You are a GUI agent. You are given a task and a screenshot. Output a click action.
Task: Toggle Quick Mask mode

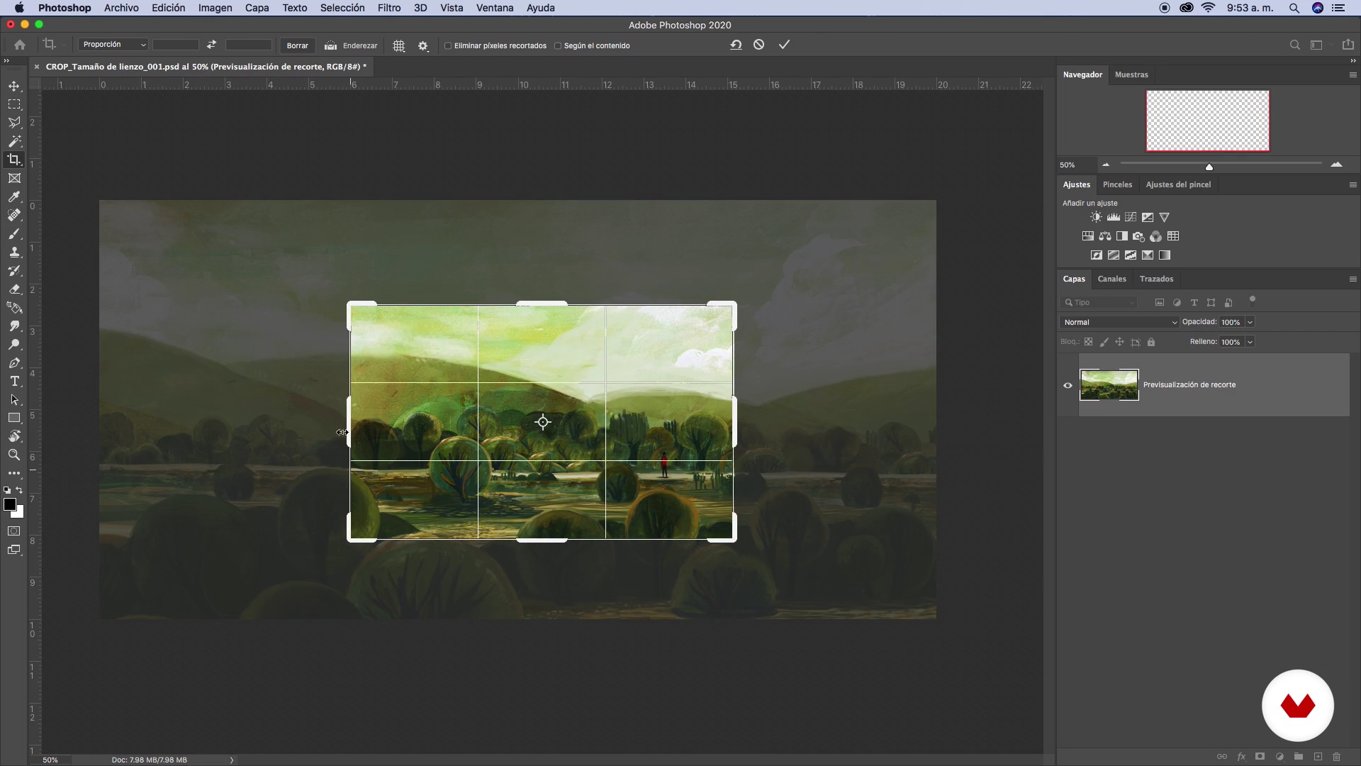[x=14, y=531]
